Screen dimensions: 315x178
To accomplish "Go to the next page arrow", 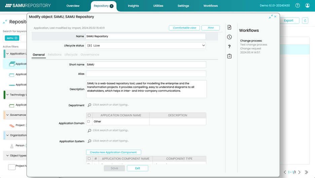I will pos(299,172).
